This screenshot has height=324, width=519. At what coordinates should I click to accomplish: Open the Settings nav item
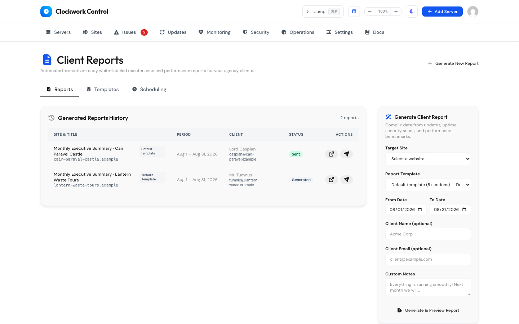pyautogui.click(x=340, y=32)
